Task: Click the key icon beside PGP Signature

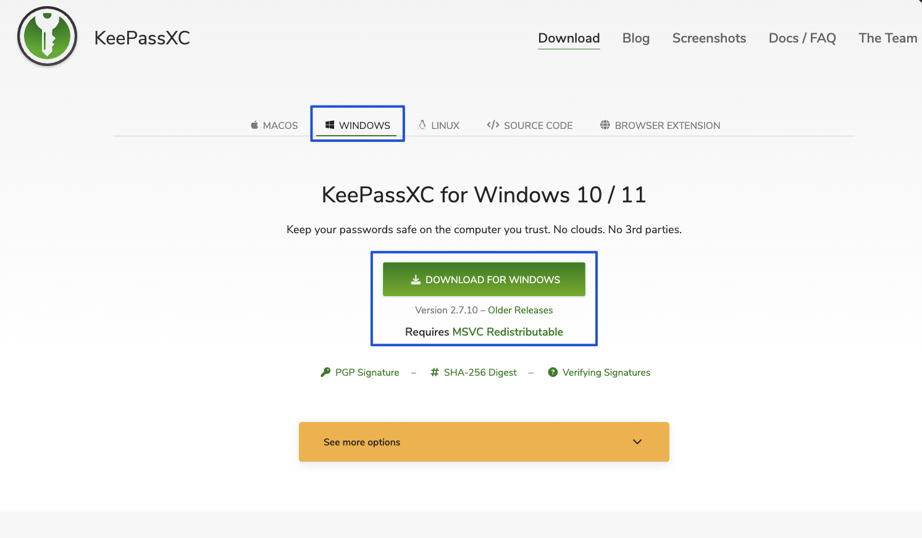Action: coord(325,372)
